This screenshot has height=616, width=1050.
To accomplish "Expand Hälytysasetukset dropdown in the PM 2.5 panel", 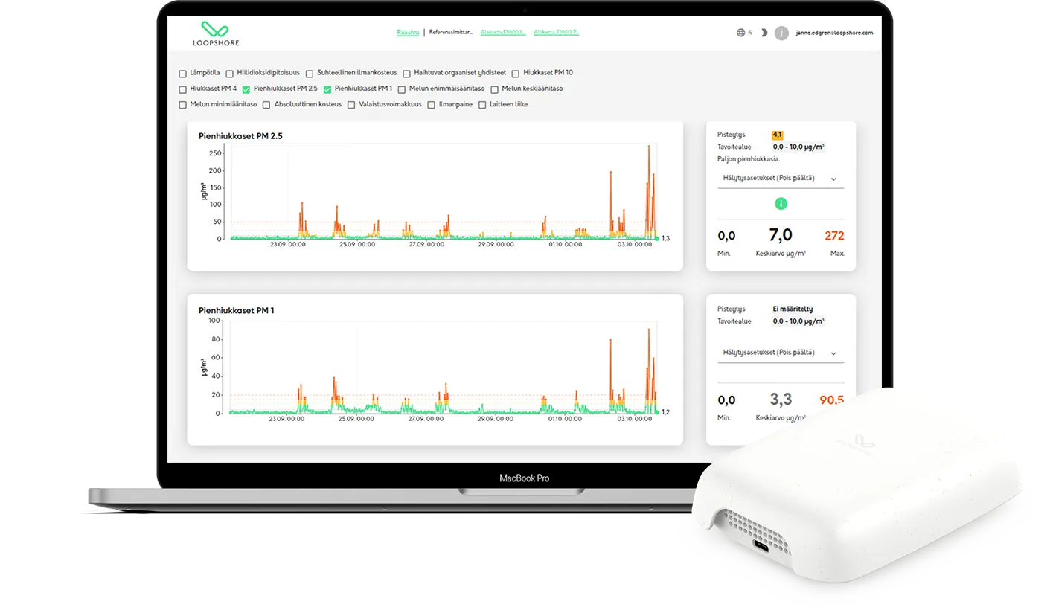I will click(781, 179).
